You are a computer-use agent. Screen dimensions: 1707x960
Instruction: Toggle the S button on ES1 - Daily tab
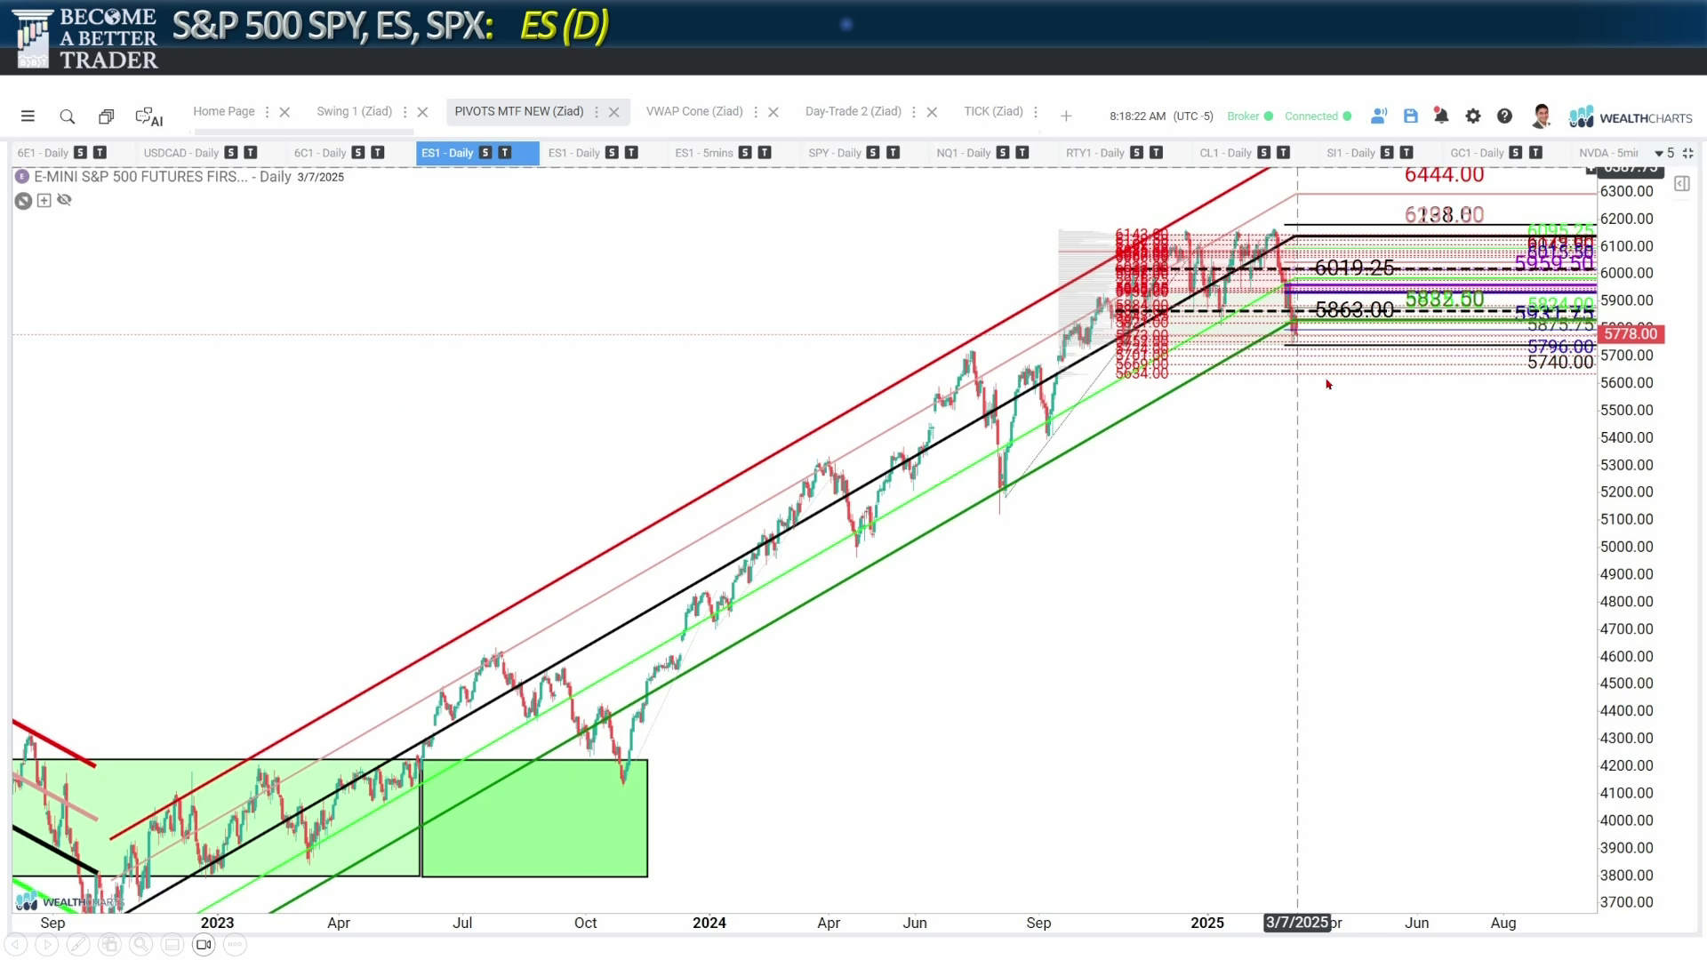pyautogui.click(x=485, y=153)
